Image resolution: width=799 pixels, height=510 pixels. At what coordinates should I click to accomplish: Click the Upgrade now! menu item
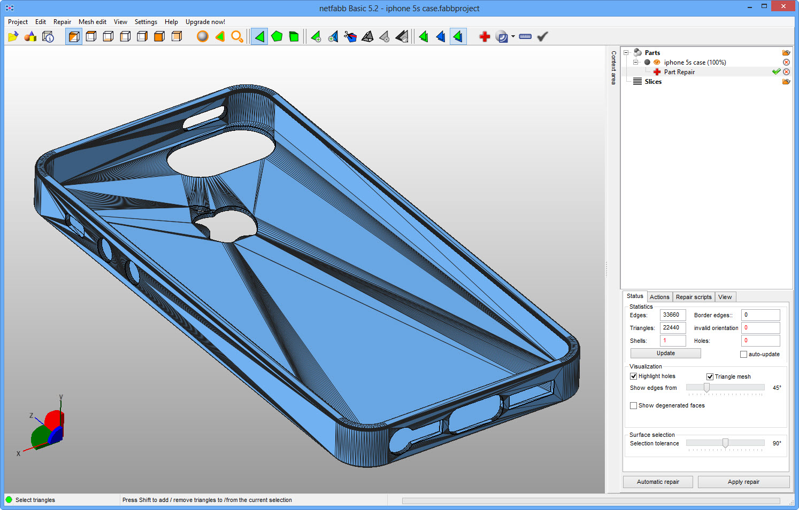[x=205, y=22]
